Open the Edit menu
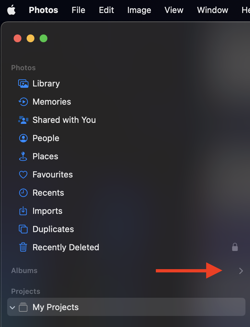 pyautogui.click(x=106, y=10)
